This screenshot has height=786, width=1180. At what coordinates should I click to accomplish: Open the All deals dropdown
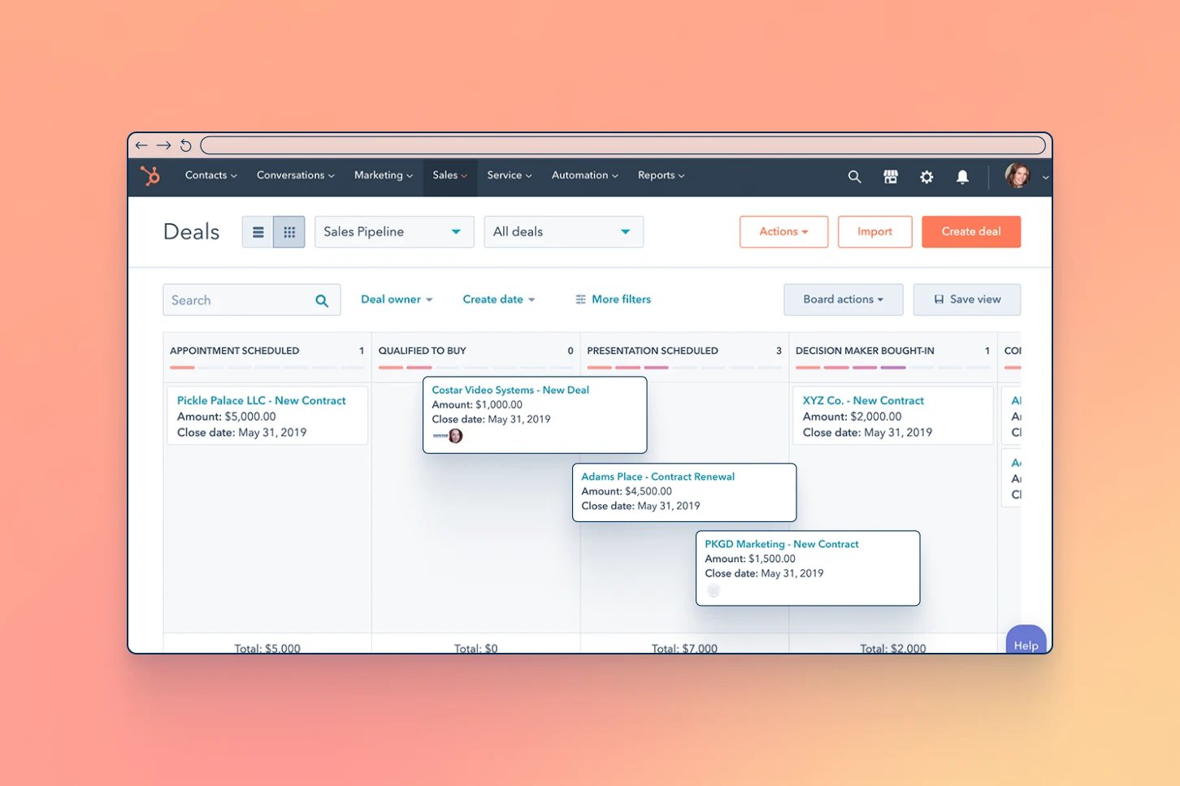click(563, 232)
